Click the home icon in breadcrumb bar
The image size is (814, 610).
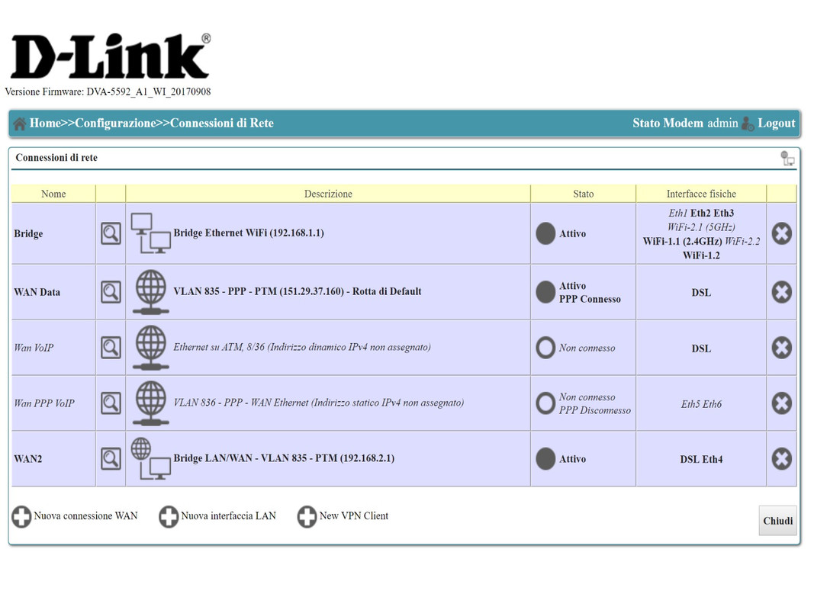20,124
